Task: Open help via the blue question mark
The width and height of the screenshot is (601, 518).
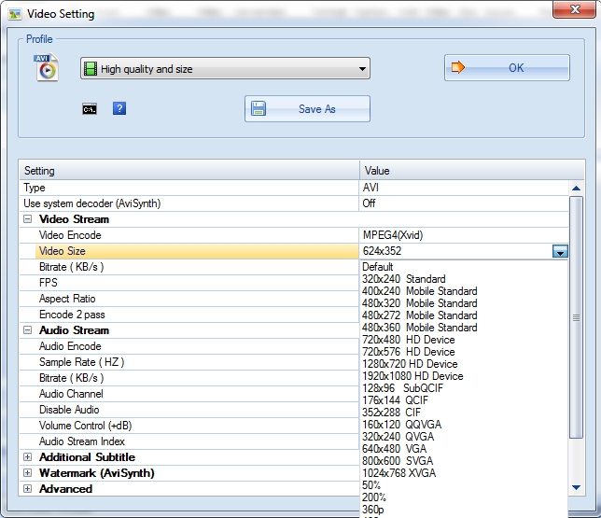Action: (x=119, y=108)
